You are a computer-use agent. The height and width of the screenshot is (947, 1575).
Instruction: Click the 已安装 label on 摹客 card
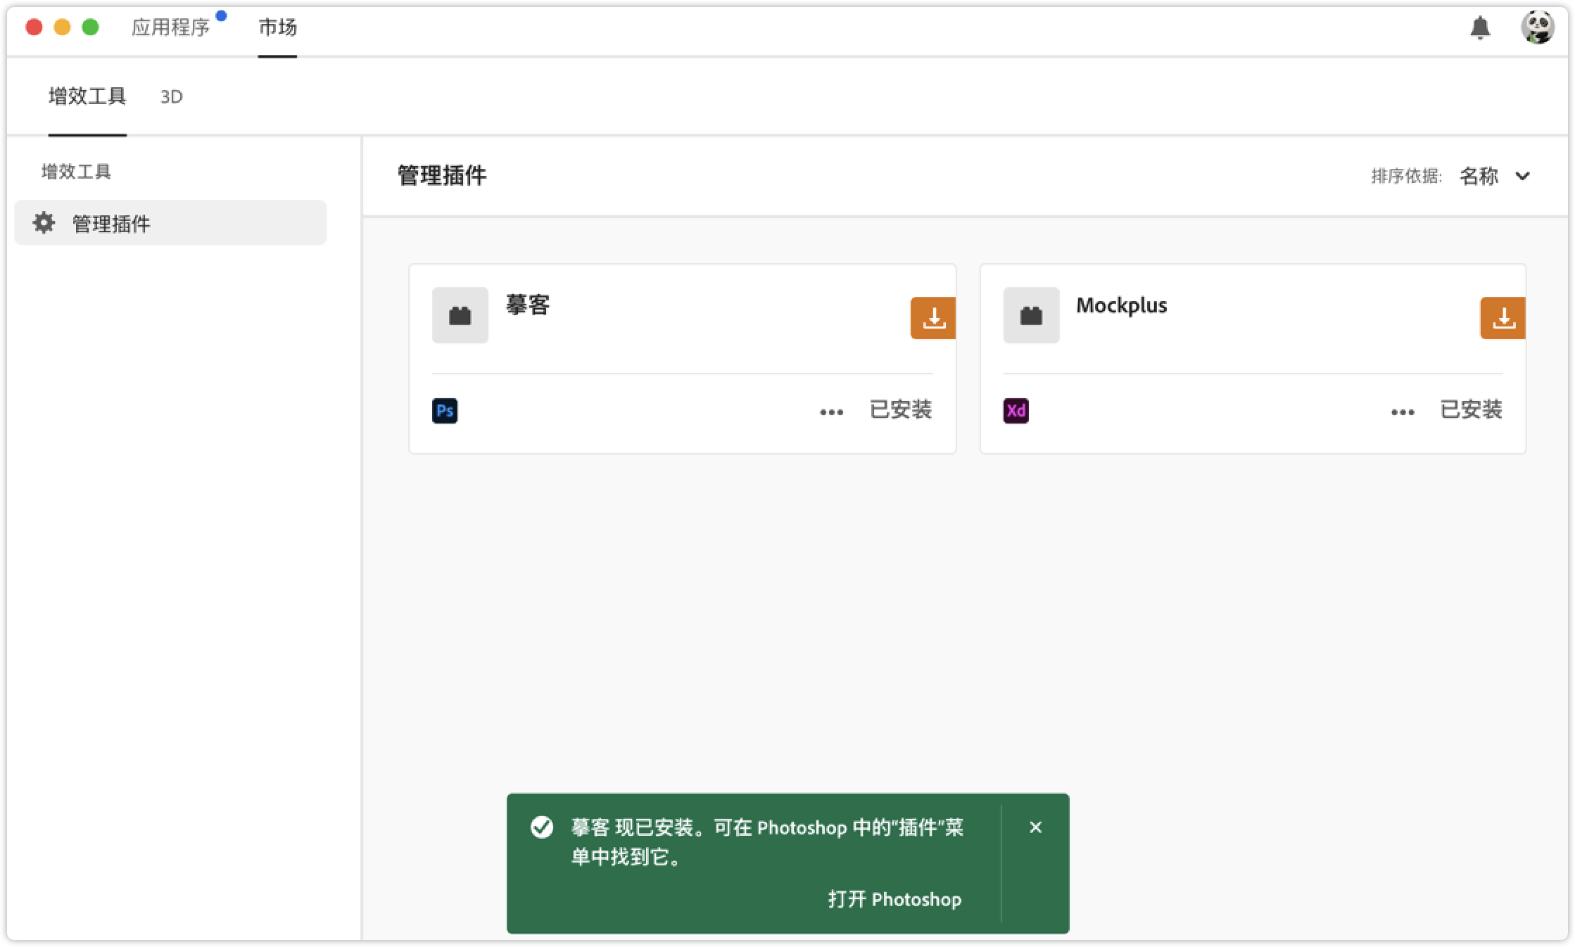[x=901, y=409]
